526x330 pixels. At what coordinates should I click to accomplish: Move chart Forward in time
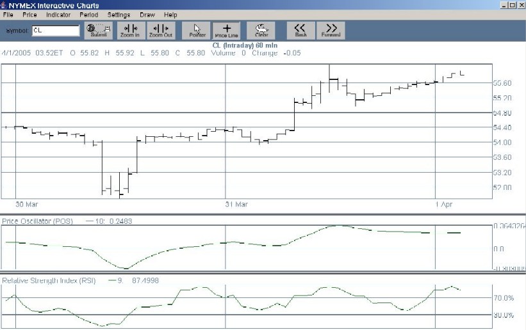click(x=331, y=30)
